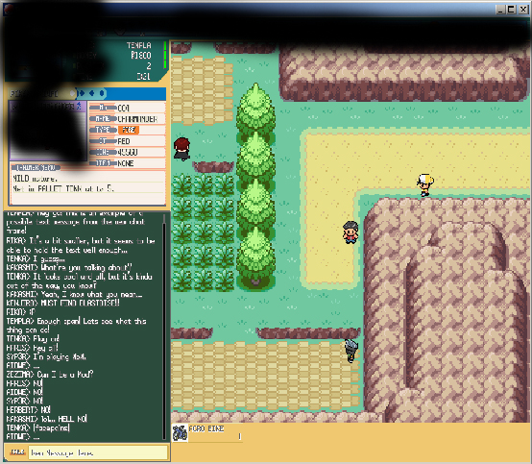This screenshot has width=532, height=464.
Task: Click the TALK label beside the chat input
Action: tap(17, 452)
